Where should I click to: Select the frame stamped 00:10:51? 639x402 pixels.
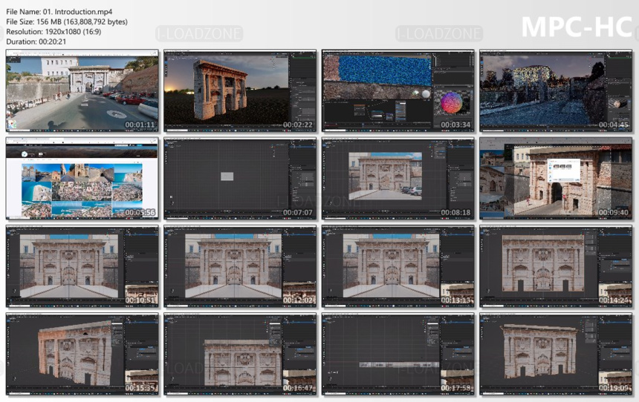point(82,266)
